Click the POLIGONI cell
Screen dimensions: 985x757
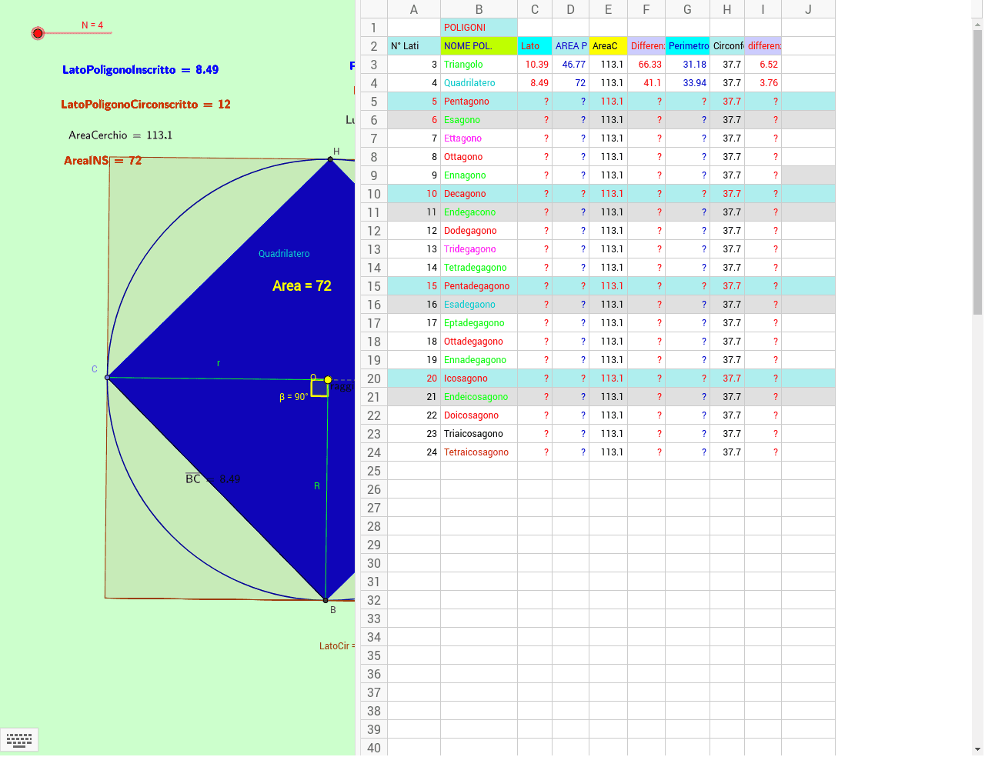click(479, 28)
